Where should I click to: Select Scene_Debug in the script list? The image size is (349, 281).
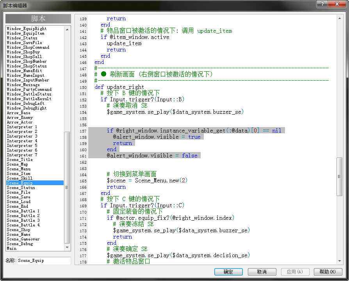pos(20,244)
